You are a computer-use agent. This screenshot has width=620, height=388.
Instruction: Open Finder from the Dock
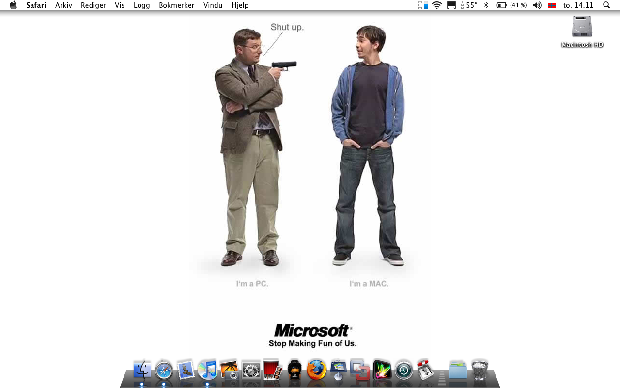142,370
